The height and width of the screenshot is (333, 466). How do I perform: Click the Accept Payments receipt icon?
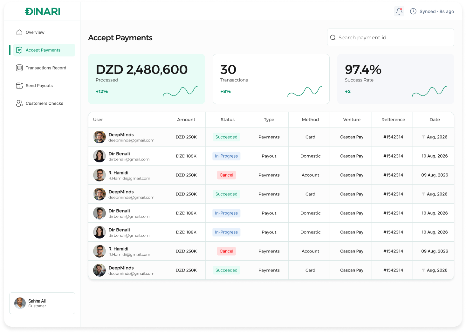pyautogui.click(x=19, y=50)
